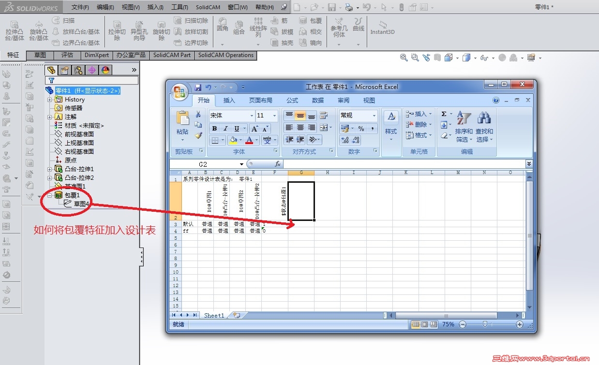The height and width of the screenshot is (365, 599).
Task: Click the 删除 delete cells button in the Excel ribbon
Action: 419,125
